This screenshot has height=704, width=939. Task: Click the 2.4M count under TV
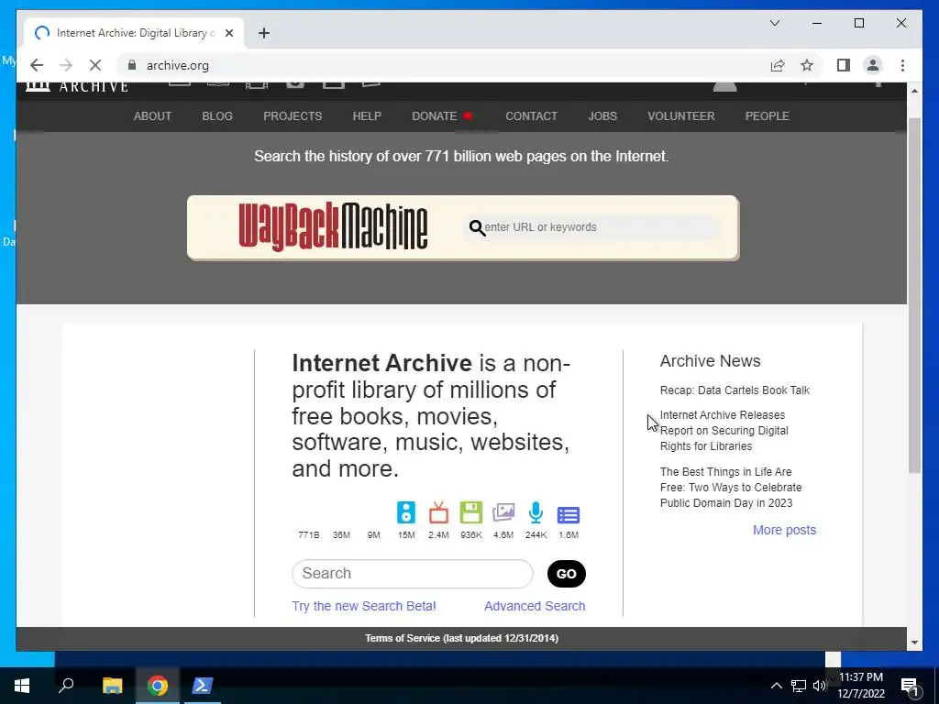pyautogui.click(x=438, y=534)
